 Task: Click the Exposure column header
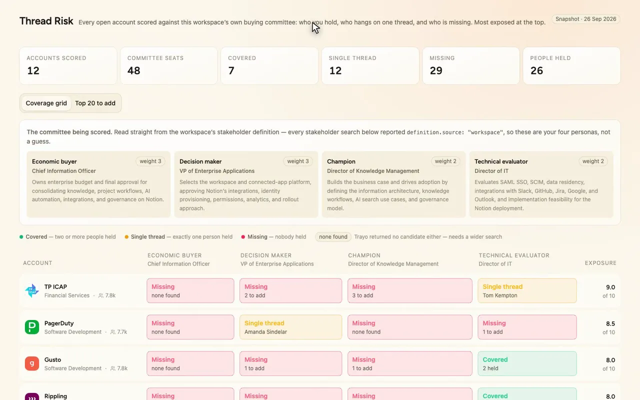[x=600, y=263]
